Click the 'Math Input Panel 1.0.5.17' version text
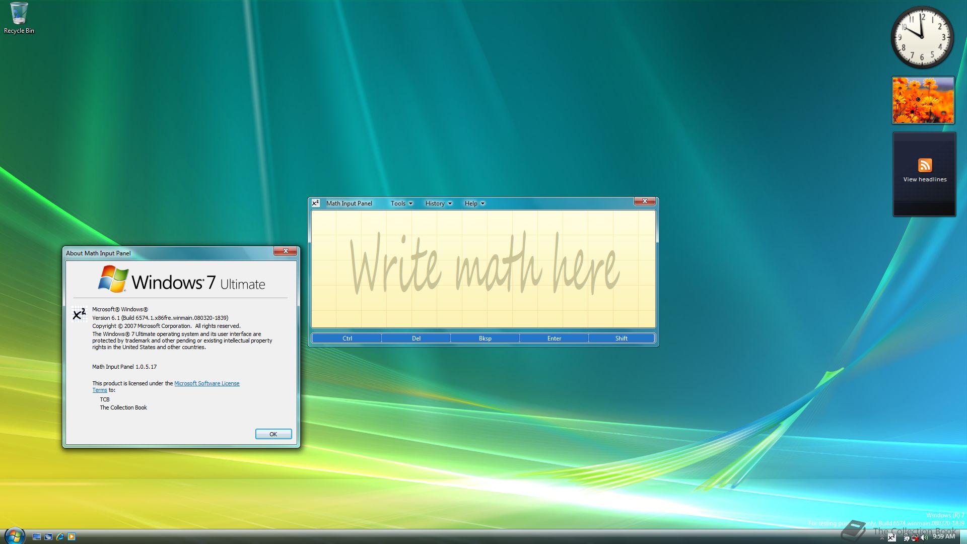 pyautogui.click(x=124, y=367)
